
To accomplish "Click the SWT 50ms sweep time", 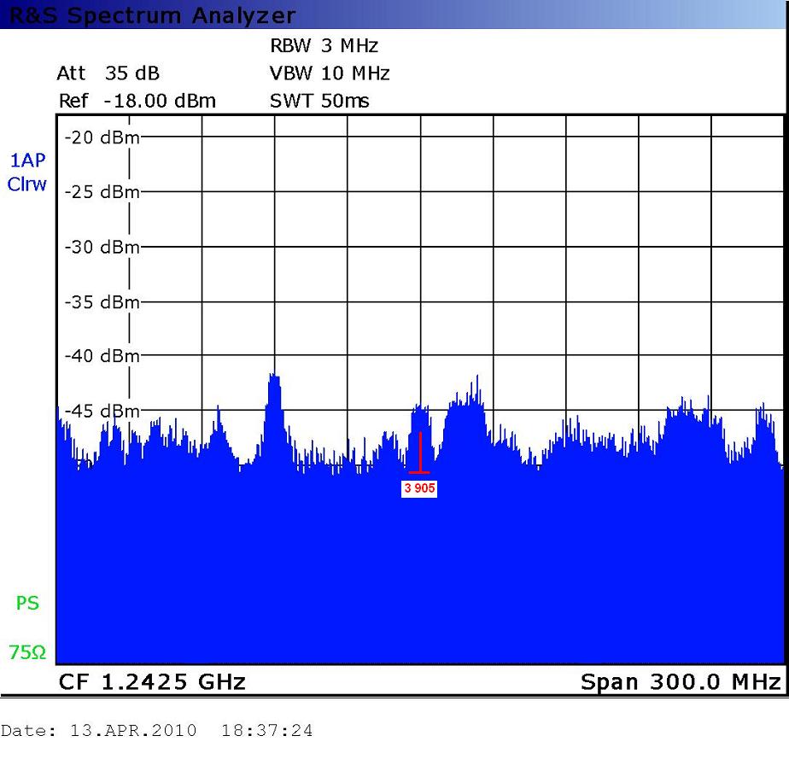I will 319,101.
